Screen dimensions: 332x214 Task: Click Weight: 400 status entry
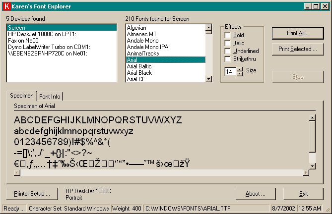pos(127,209)
